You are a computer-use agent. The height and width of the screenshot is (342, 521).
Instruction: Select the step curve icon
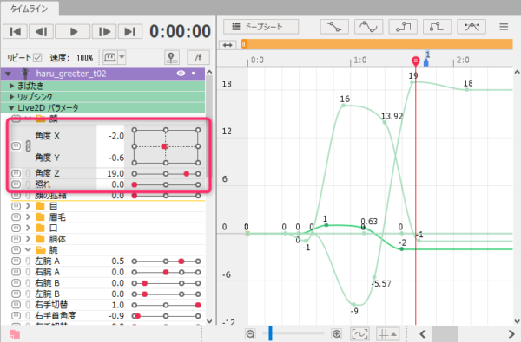coord(403,27)
